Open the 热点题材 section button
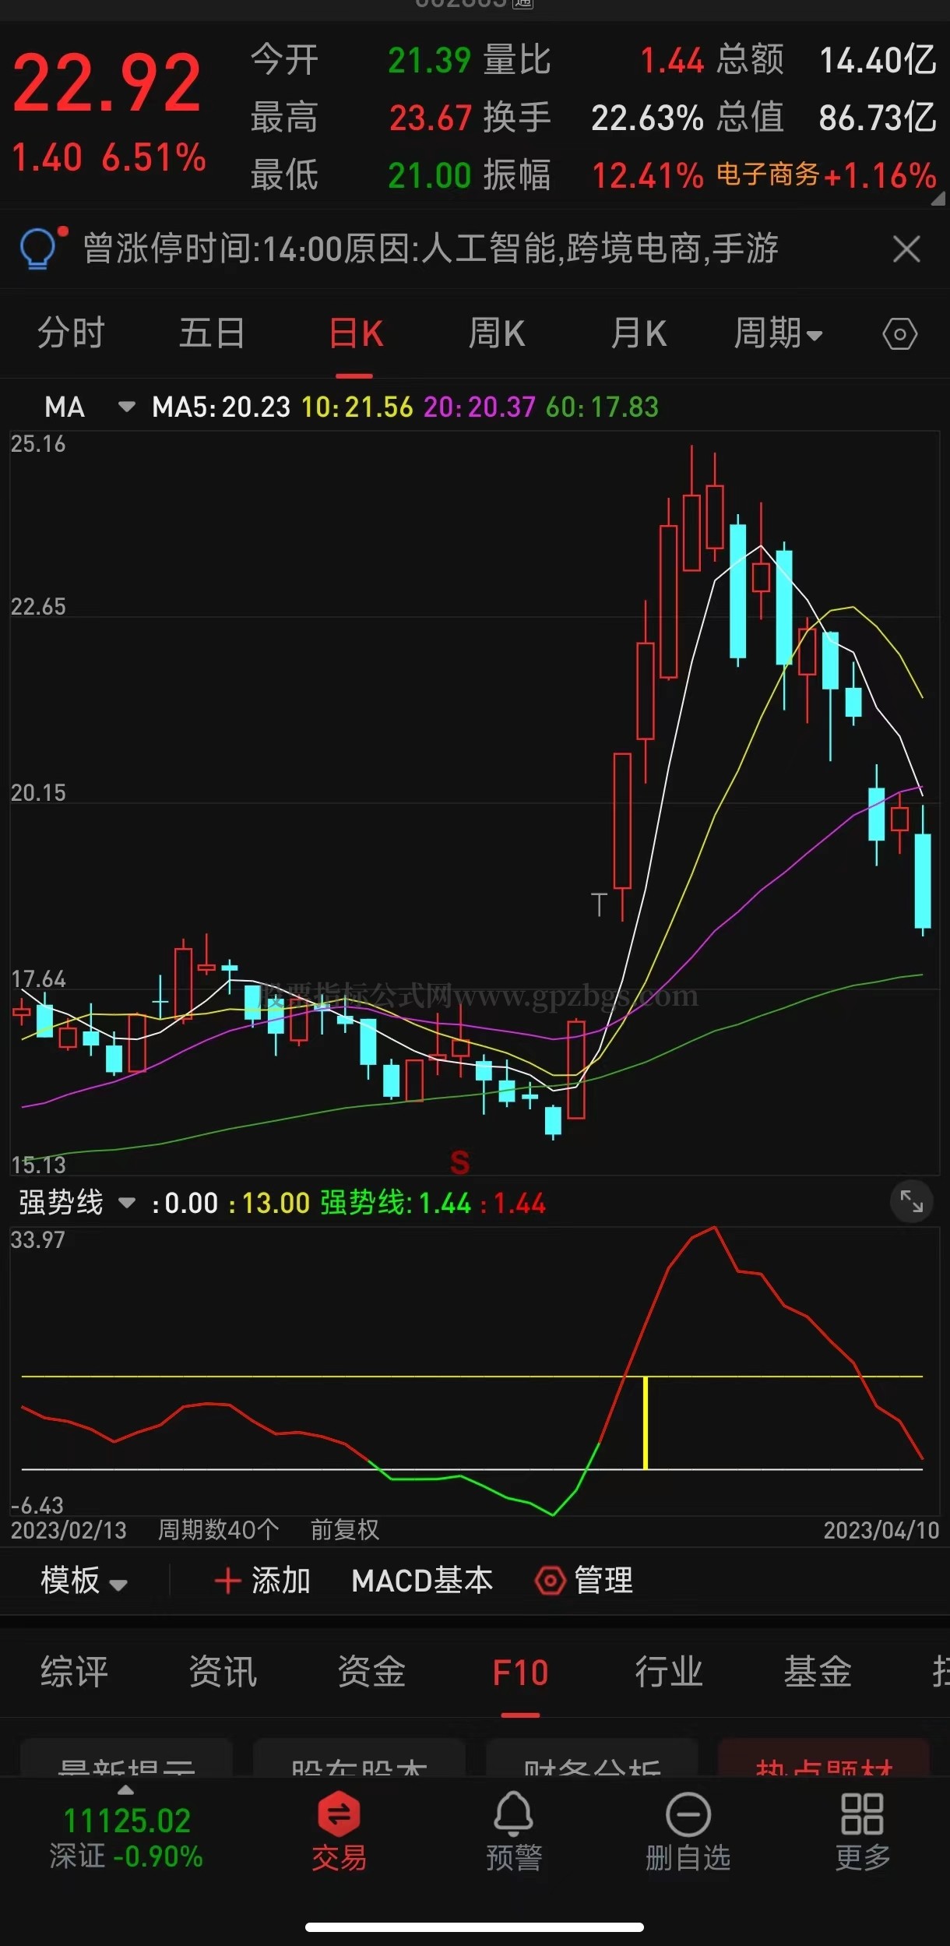Viewport: 950px width, 1946px height. click(x=824, y=1757)
